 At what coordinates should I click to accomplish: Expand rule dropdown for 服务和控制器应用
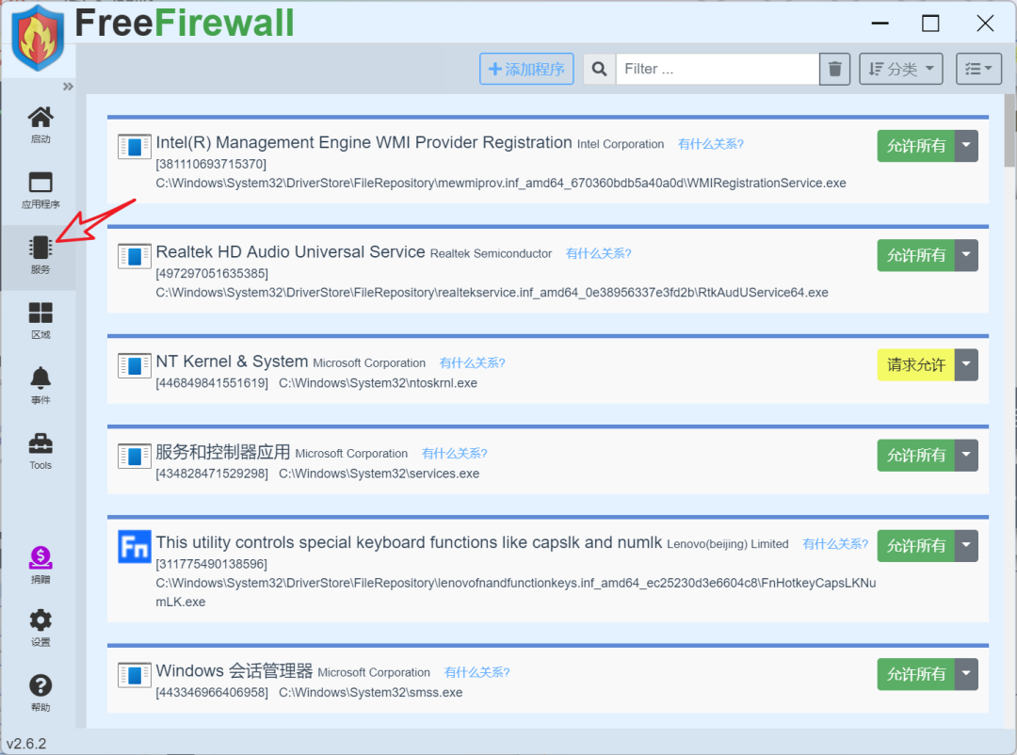[x=966, y=456]
